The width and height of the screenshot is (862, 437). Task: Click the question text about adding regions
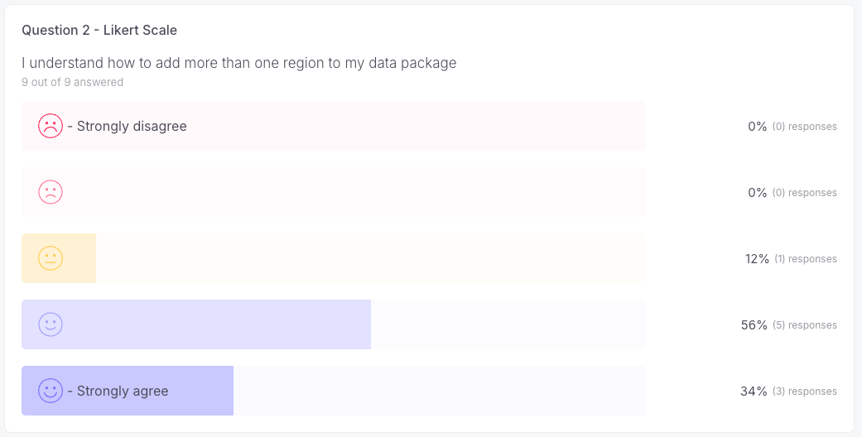pos(239,63)
